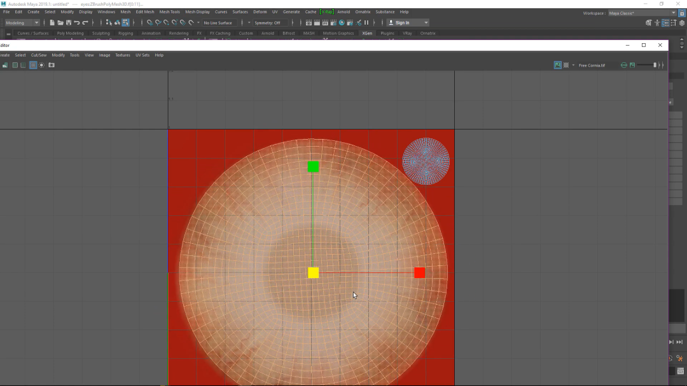Screen dimensions: 687x386
Task: Click the yellow center manipulator handle
Action: [313, 273]
